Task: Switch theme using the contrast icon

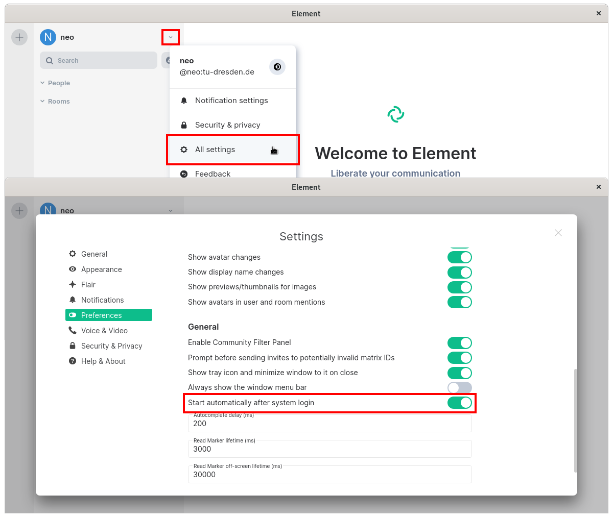Action: click(277, 67)
